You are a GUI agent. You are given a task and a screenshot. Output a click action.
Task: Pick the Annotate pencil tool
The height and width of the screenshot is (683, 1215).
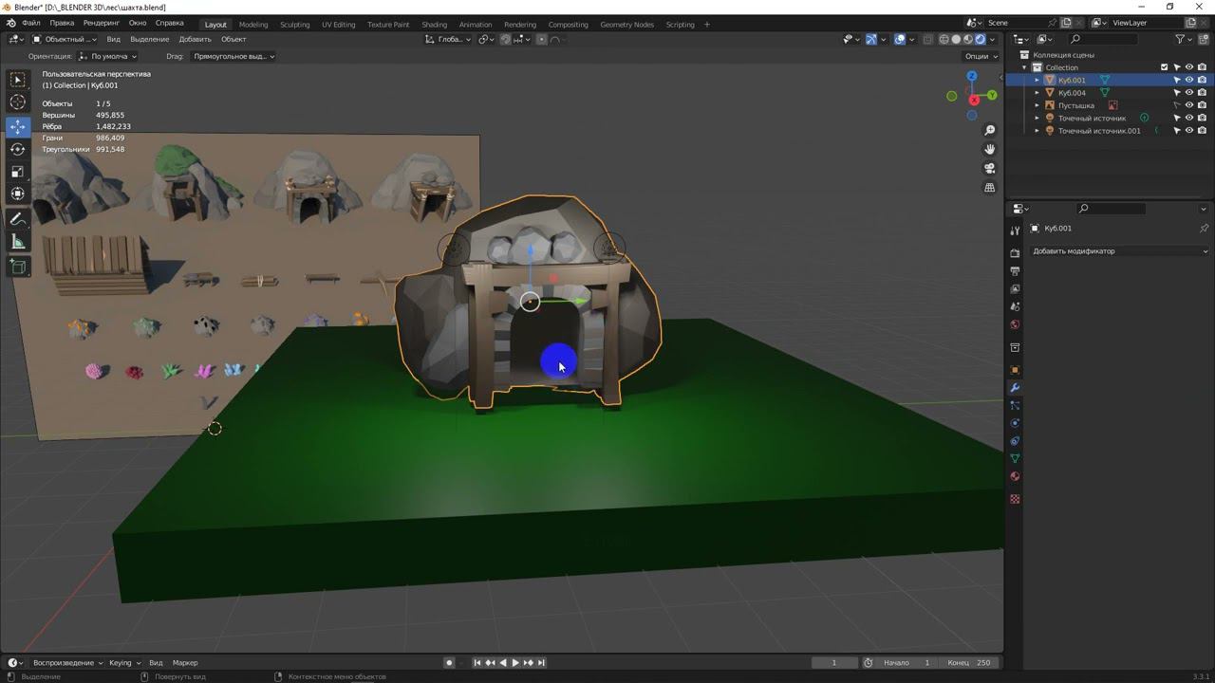pyautogui.click(x=17, y=219)
